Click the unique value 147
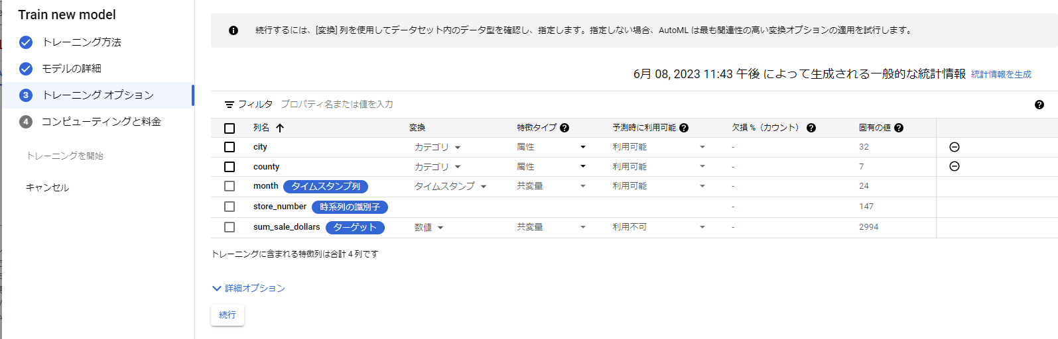Image resolution: width=1058 pixels, height=339 pixels. [866, 207]
